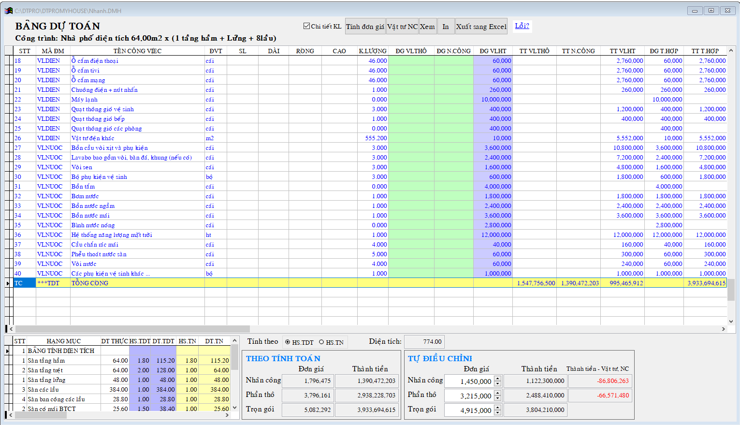Click the main table's scroll-down arrow
This screenshot has height=425, width=740.
tap(731, 322)
